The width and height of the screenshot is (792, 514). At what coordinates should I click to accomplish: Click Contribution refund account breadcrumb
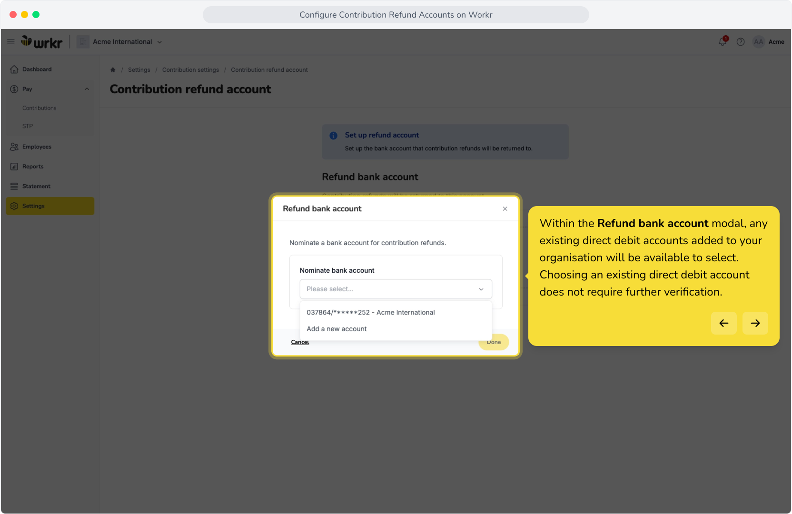point(269,70)
